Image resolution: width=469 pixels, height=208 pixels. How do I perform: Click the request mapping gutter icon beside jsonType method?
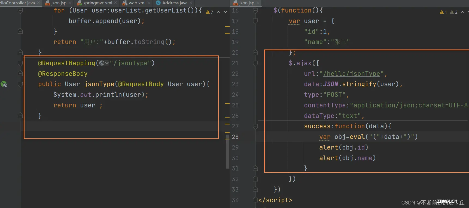pyautogui.click(x=4, y=84)
